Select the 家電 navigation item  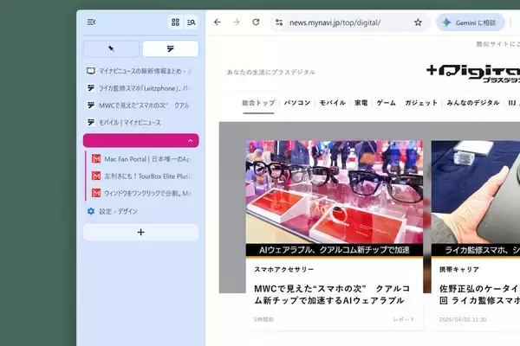[361, 103]
